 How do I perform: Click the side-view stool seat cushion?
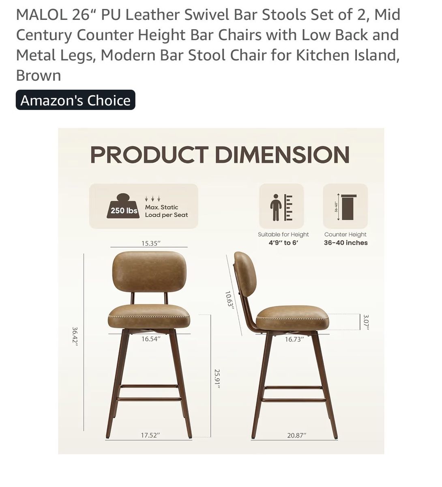tap(292, 317)
